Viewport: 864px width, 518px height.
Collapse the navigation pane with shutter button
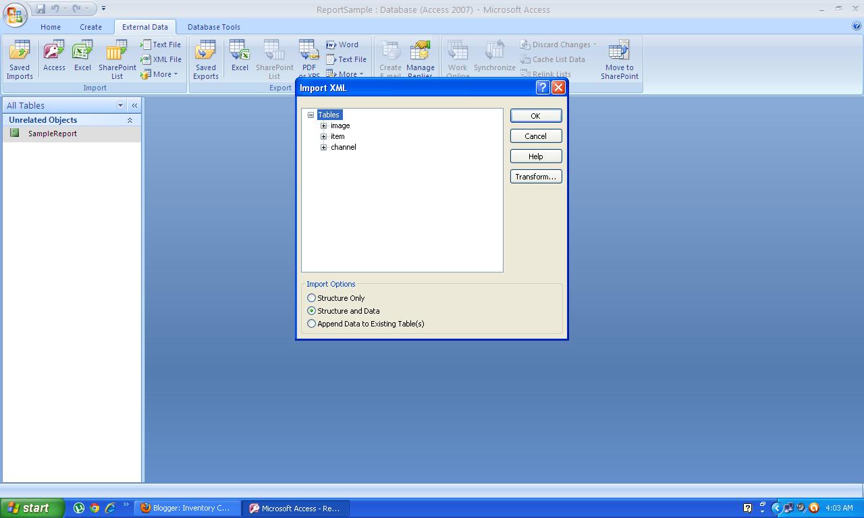(134, 105)
